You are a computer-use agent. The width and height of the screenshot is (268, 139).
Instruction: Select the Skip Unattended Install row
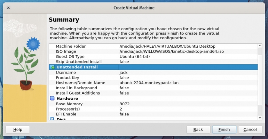(153, 62)
